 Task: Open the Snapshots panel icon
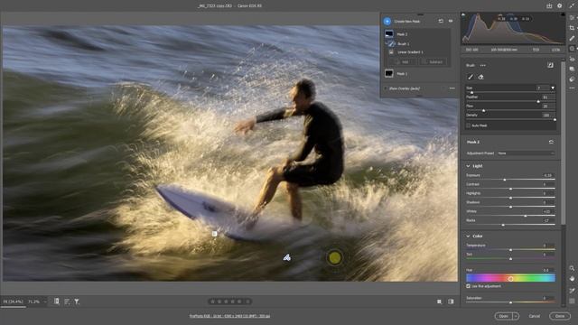coord(572,69)
